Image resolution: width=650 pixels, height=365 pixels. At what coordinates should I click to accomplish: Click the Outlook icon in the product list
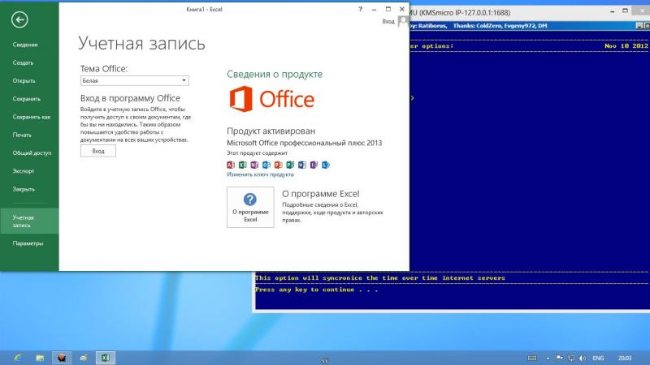[x=266, y=165]
